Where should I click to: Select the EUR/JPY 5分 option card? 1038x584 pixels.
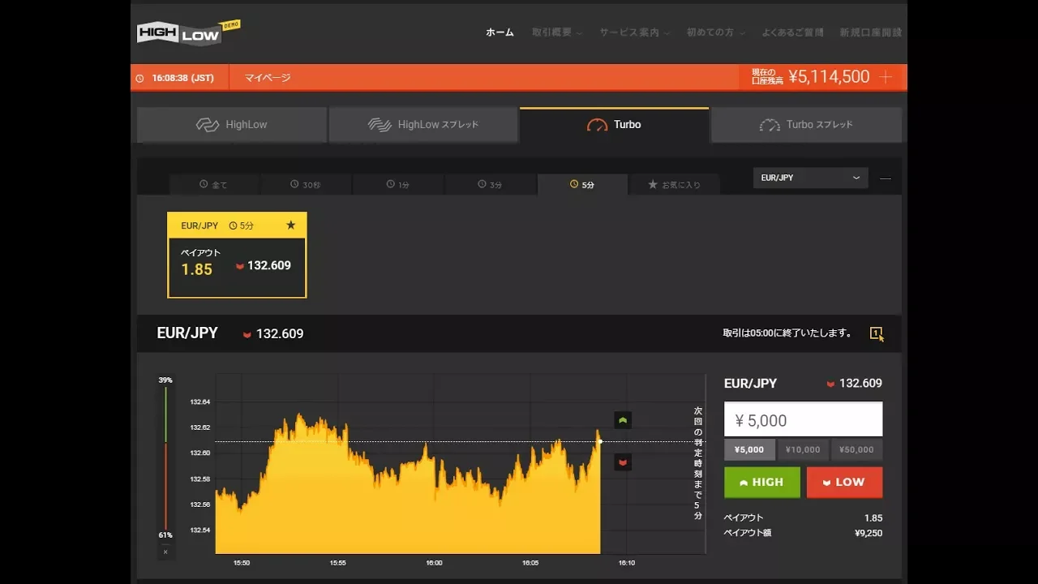(237, 255)
